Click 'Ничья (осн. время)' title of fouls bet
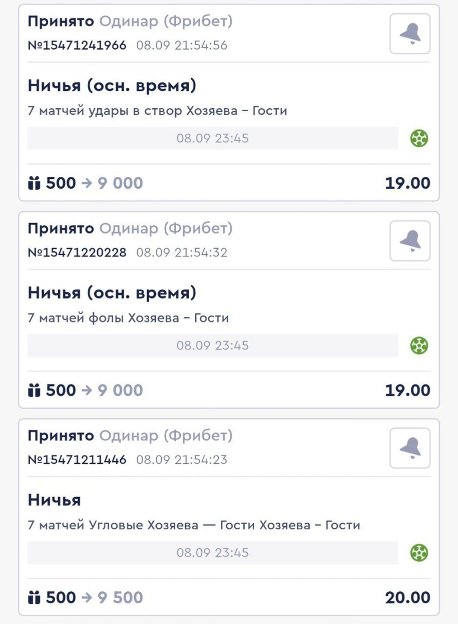Viewport: 458px width, 624px height. [x=112, y=293]
